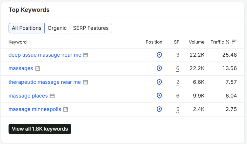Select the All Positions tab
Screen dimensions: 247x144
[27, 28]
